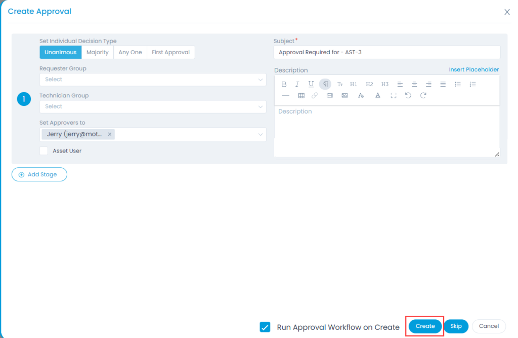Enable the Asset User checkbox
518x338 pixels.
pyautogui.click(x=44, y=151)
